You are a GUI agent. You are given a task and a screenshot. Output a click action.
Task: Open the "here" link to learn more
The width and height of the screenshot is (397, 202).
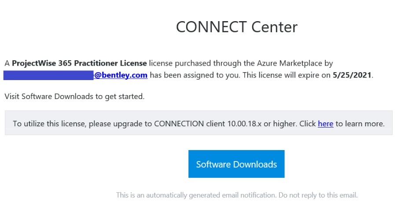point(325,124)
